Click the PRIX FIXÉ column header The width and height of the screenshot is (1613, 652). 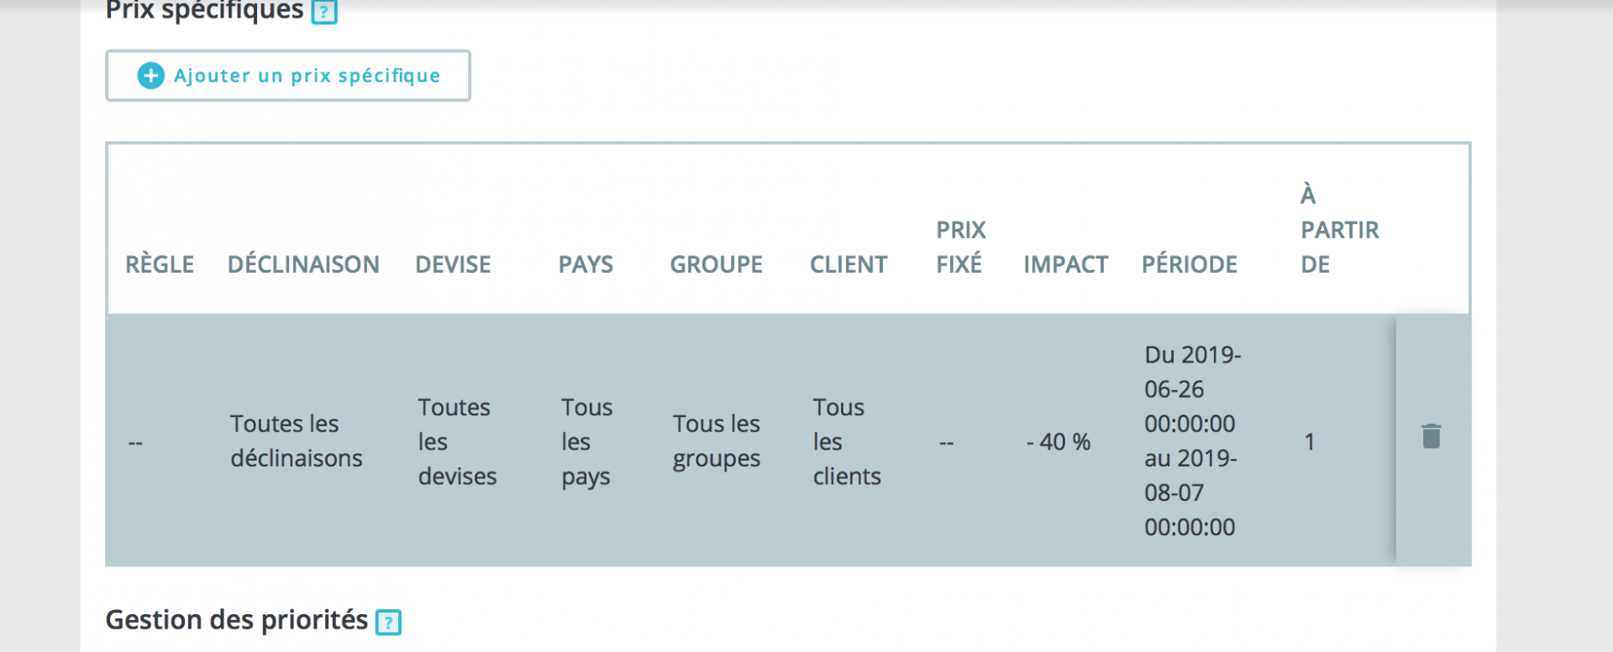click(x=960, y=247)
